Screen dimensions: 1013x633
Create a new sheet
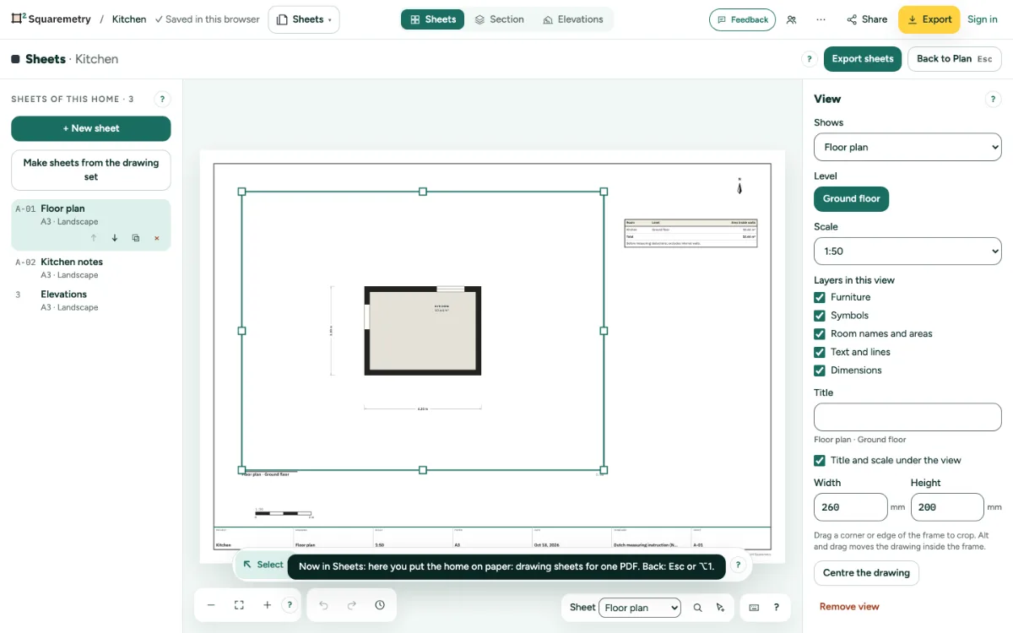pyautogui.click(x=91, y=128)
